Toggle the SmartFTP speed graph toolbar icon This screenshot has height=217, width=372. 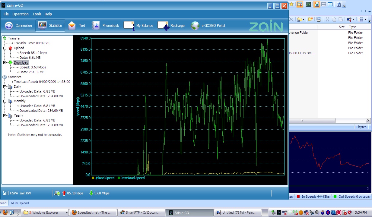[308, 4]
